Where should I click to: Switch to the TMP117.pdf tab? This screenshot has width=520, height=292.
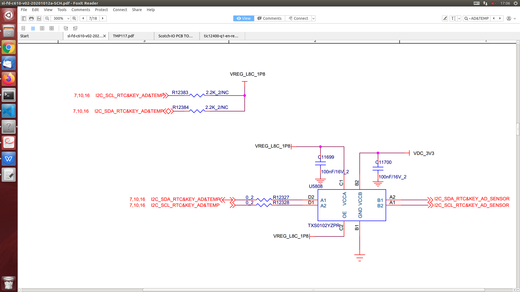(x=123, y=36)
